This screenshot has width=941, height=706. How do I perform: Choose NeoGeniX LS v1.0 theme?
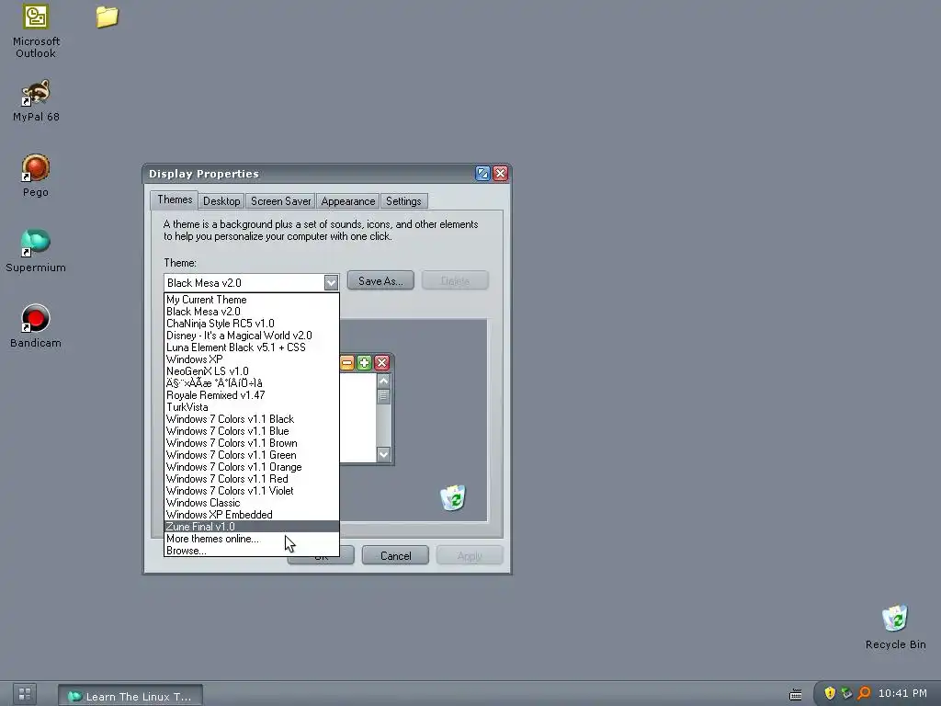pyautogui.click(x=252, y=371)
